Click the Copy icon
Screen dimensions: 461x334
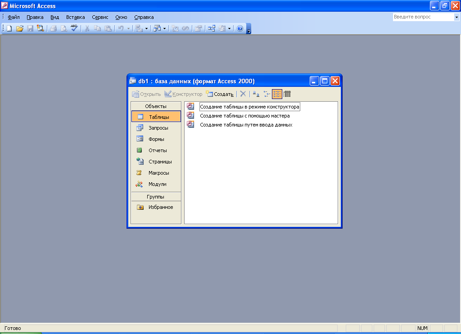coord(97,28)
